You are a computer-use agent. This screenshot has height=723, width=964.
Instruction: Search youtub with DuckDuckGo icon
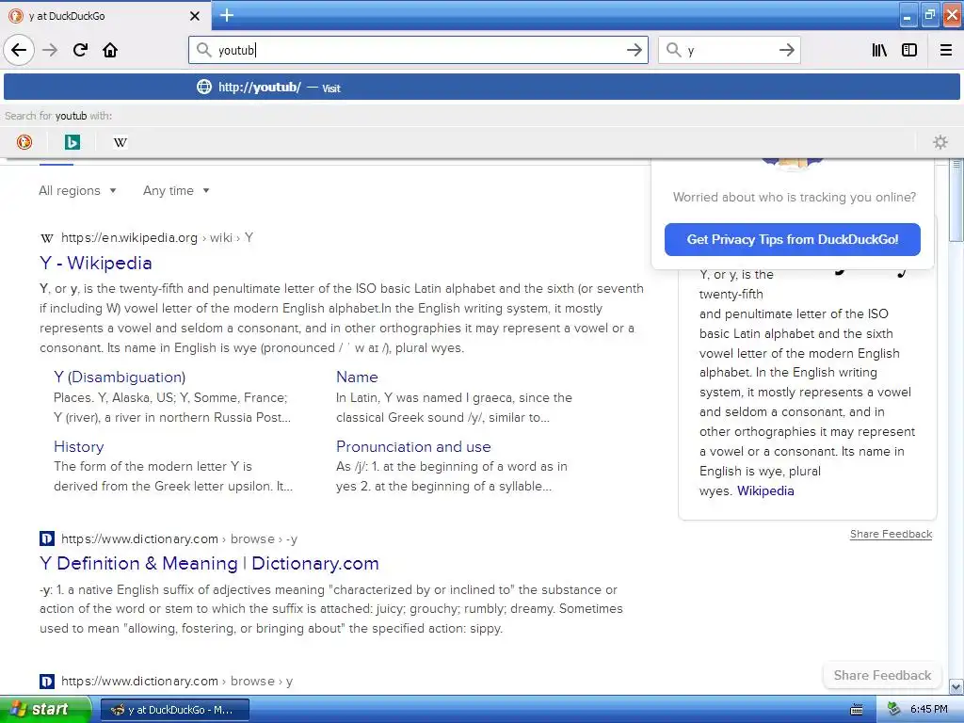pos(24,142)
